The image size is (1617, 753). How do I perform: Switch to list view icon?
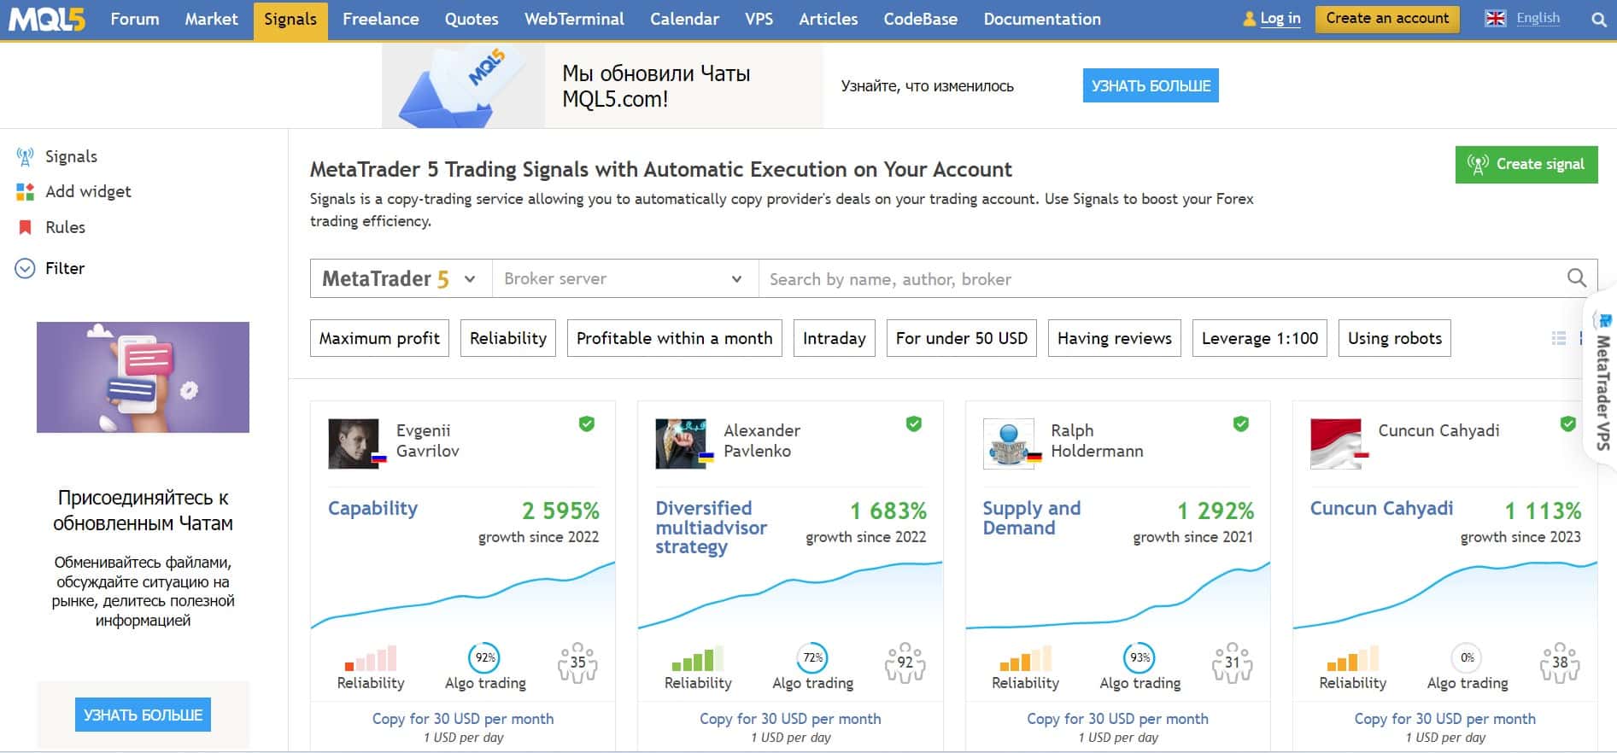(1559, 338)
